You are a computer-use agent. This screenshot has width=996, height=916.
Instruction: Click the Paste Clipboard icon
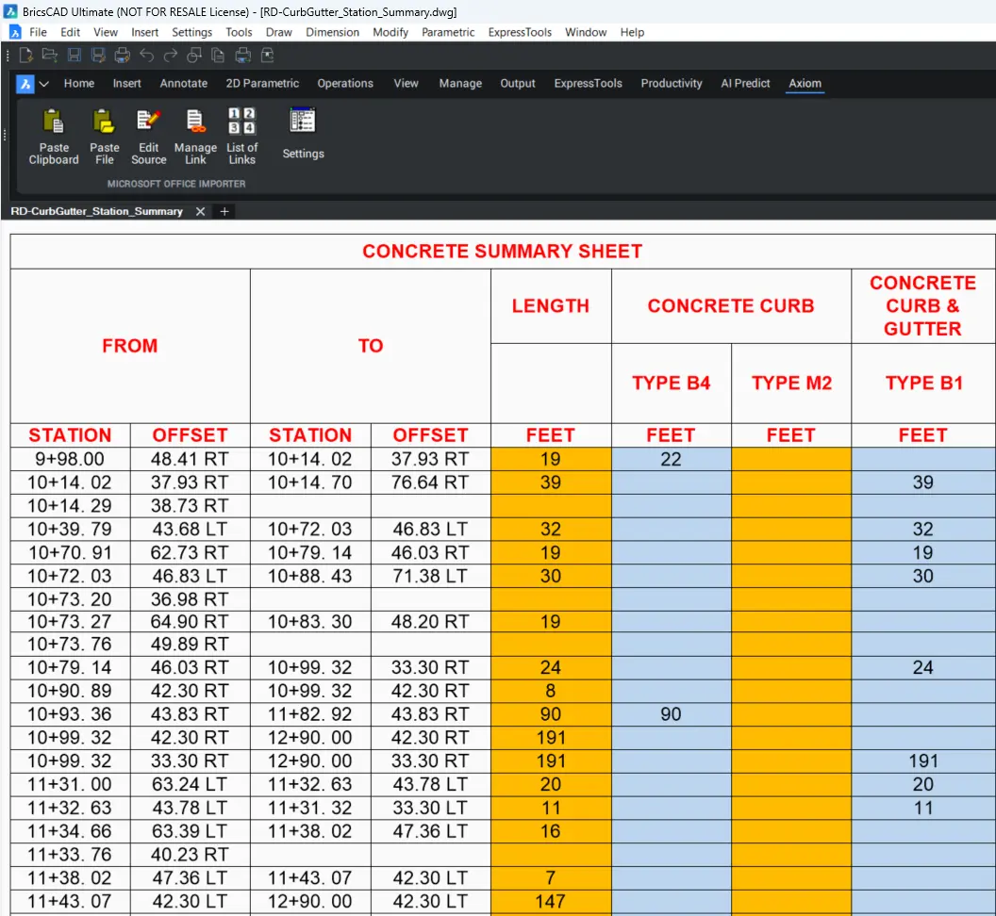(x=54, y=123)
